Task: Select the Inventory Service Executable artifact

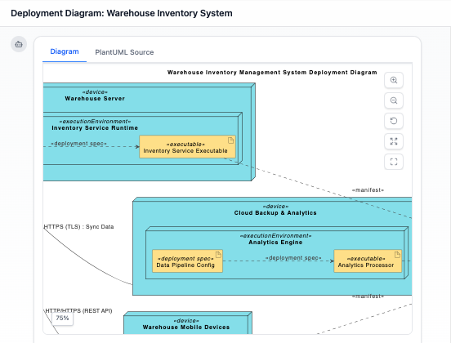Action: [x=187, y=147]
